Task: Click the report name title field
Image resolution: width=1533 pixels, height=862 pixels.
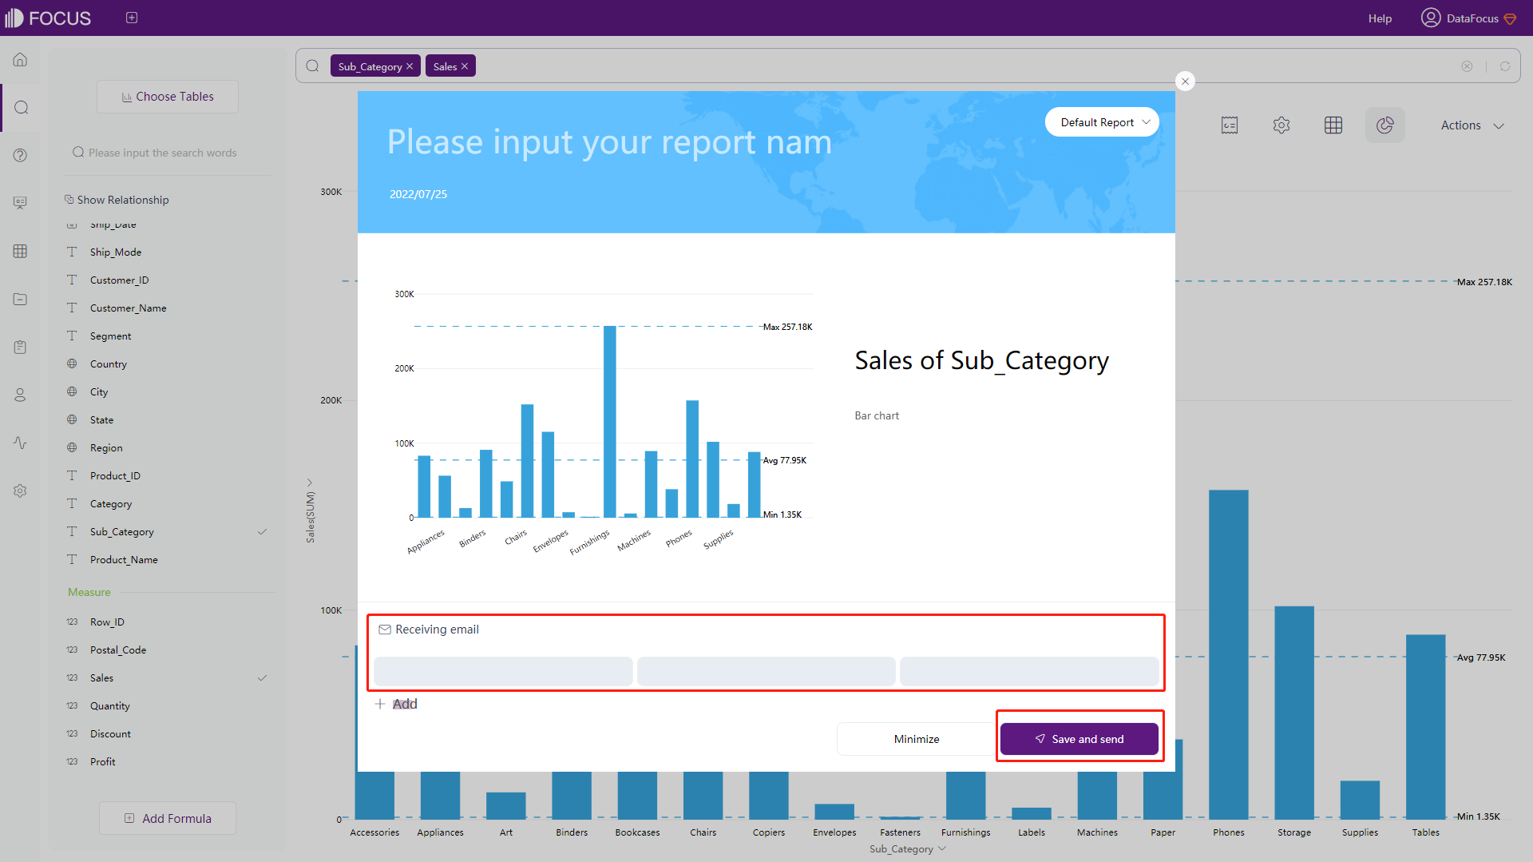Action: (609, 142)
